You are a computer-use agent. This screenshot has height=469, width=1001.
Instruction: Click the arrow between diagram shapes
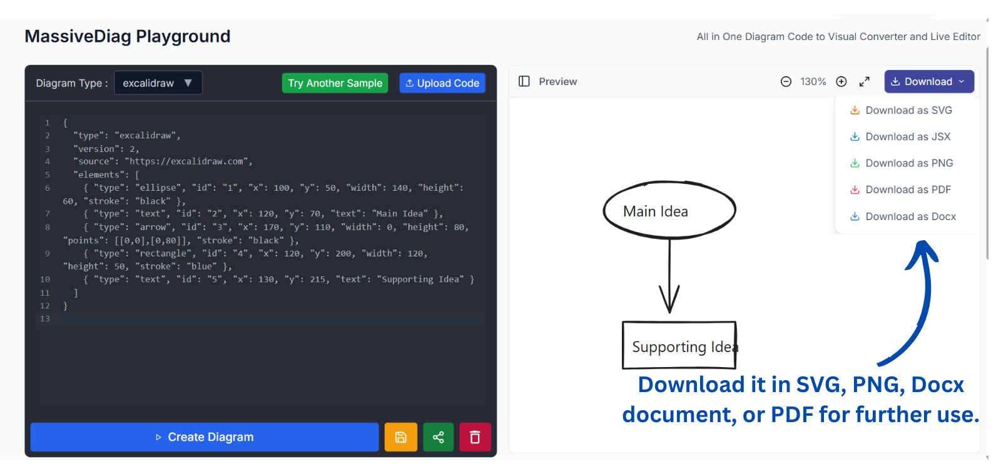coord(669,275)
